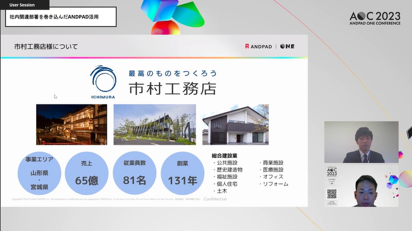Click the 総合建設業 heading
Image resolution: width=412 pixels, height=231 pixels.
(x=225, y=155)
